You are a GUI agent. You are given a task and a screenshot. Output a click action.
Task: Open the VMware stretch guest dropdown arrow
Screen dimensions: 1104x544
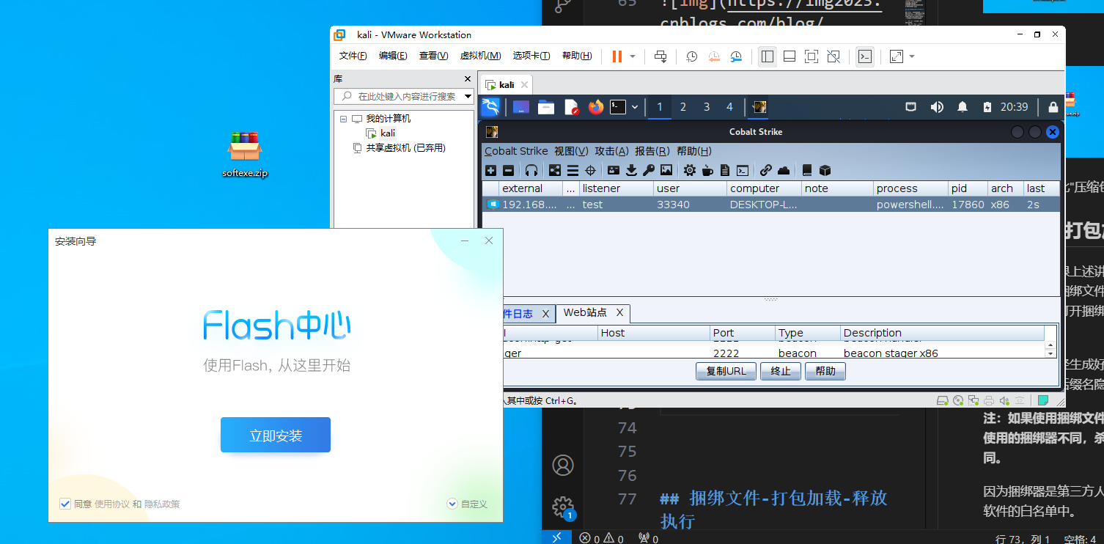(x=912, y=56)
